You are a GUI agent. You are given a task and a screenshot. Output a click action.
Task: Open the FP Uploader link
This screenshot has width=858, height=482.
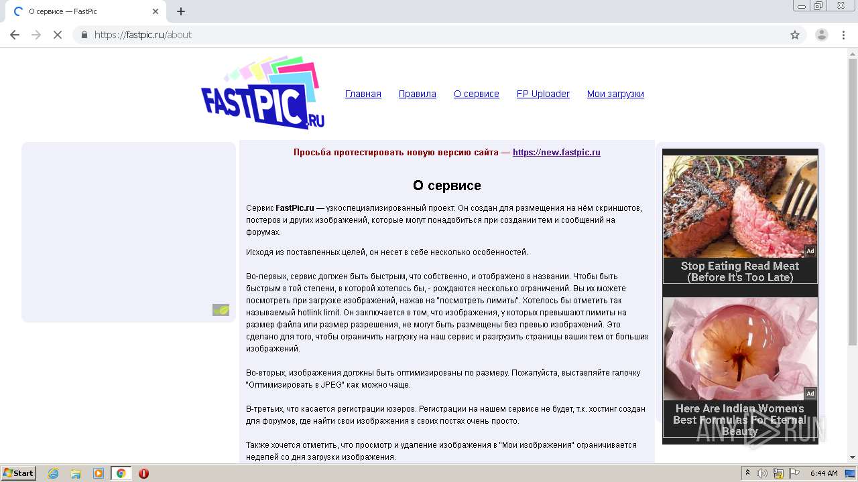543,94
